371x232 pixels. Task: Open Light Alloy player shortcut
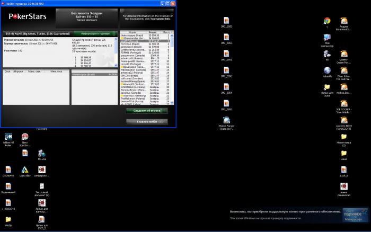coord(25,170)
